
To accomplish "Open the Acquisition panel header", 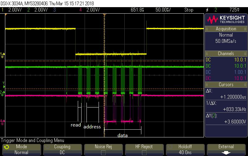I will [x=226, y=29].
